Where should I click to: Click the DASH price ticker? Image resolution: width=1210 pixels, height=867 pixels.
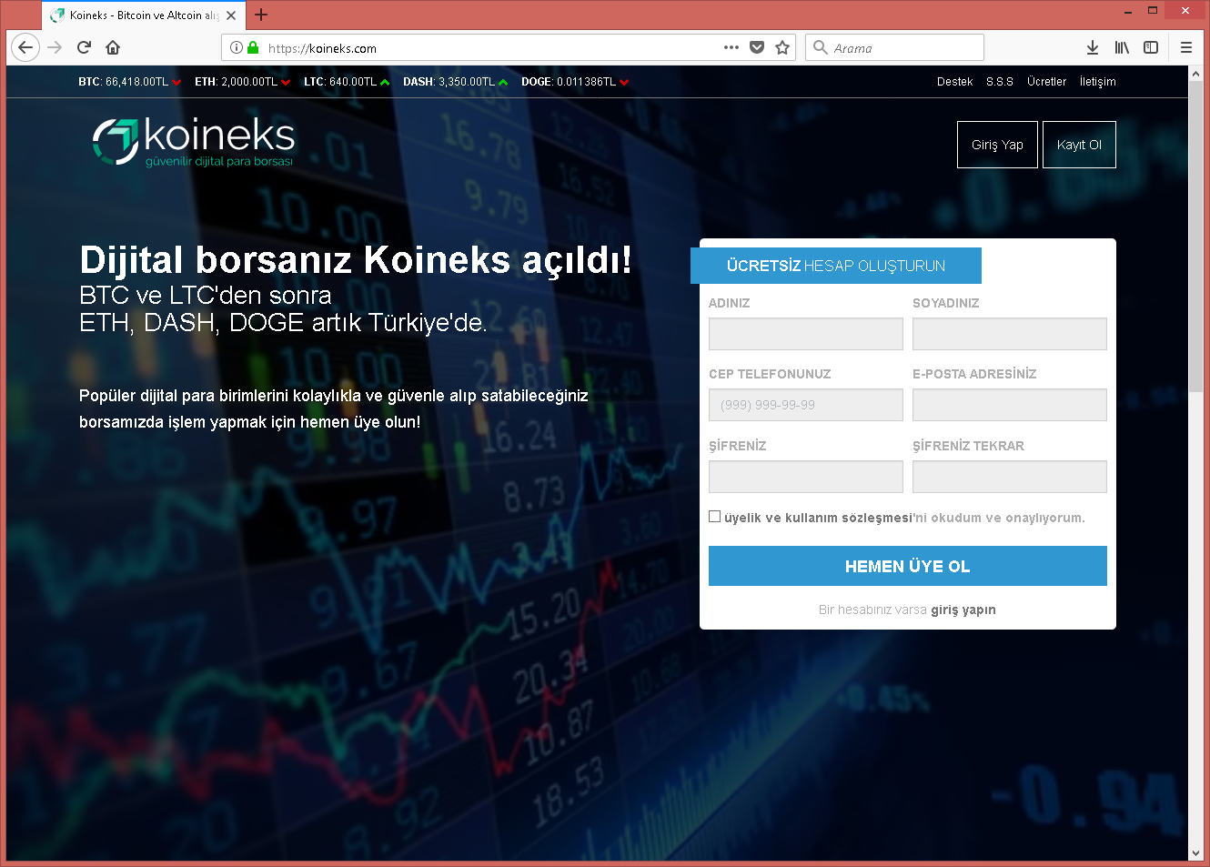pyautogui.click(x=455, y=82)
